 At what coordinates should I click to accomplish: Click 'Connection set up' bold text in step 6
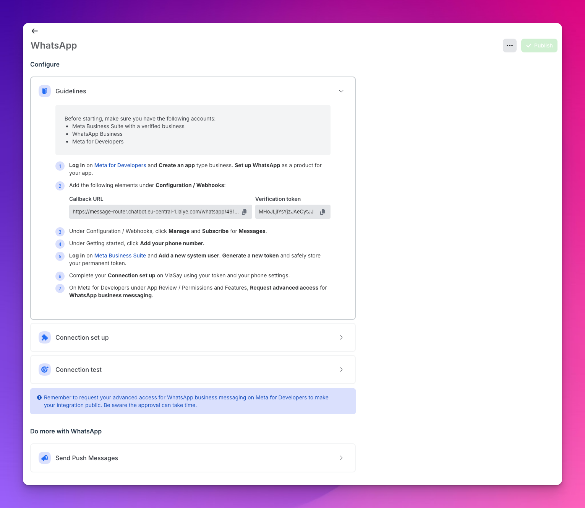(131, 275)
